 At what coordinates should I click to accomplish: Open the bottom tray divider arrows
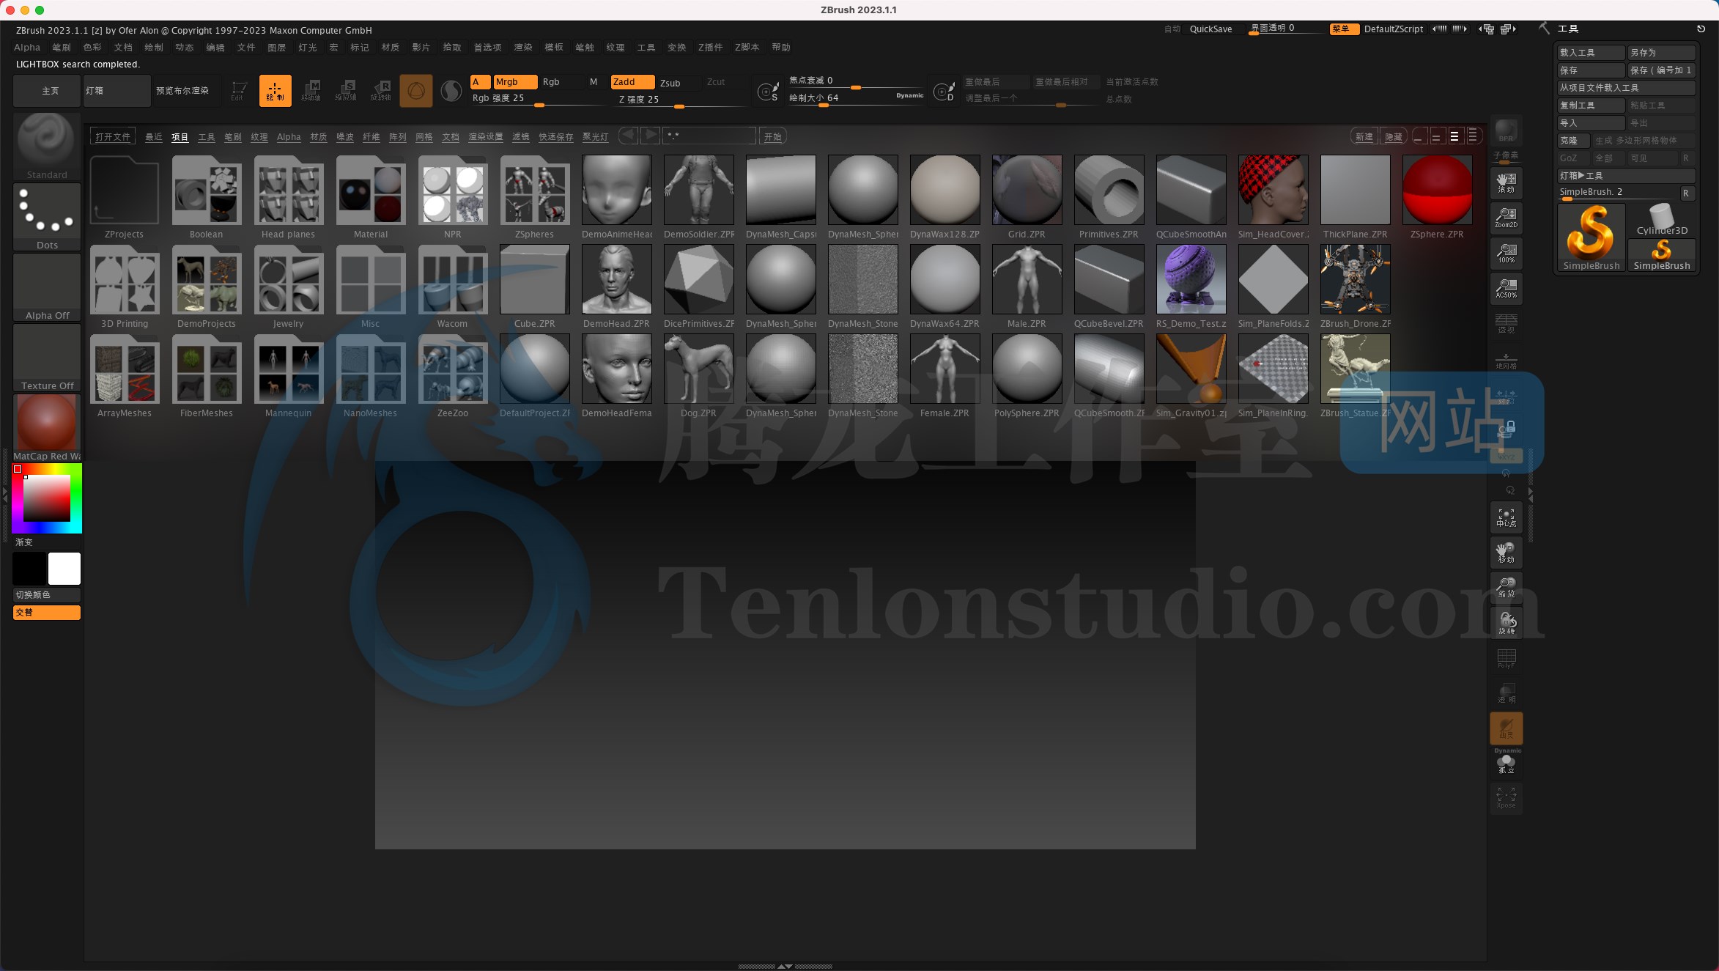785,967
